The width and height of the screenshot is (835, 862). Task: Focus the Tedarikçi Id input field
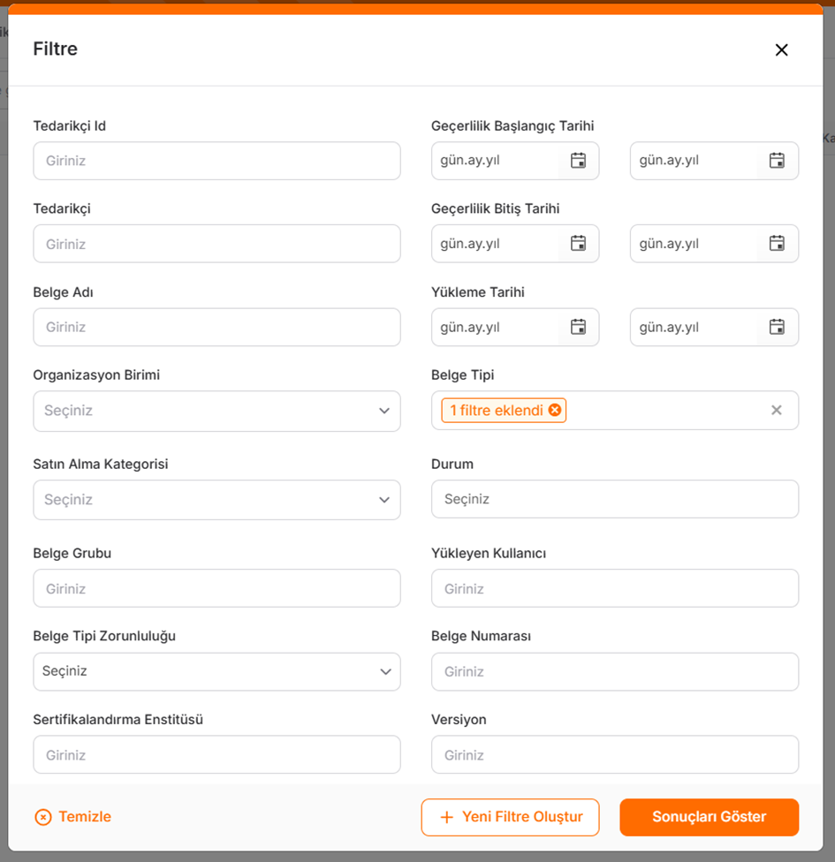(216, 161)
